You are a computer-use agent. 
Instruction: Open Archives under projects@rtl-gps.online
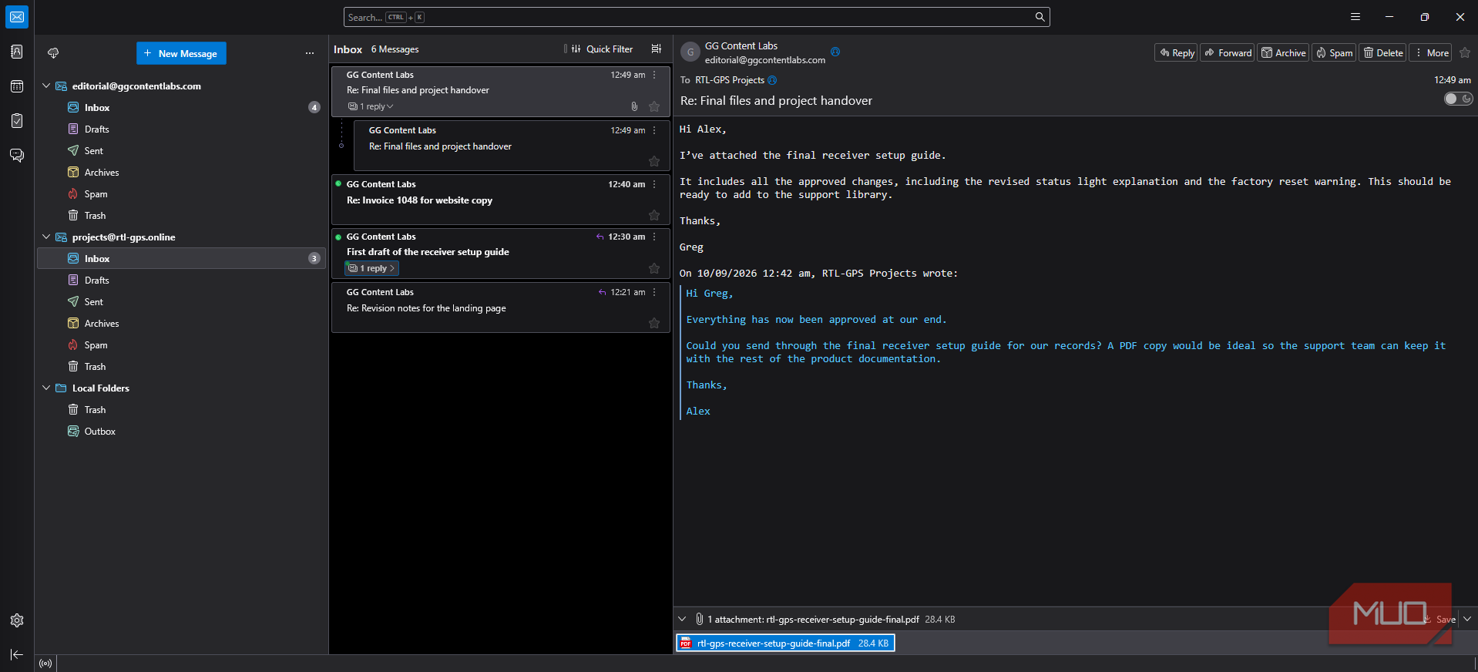click(180, 324)
